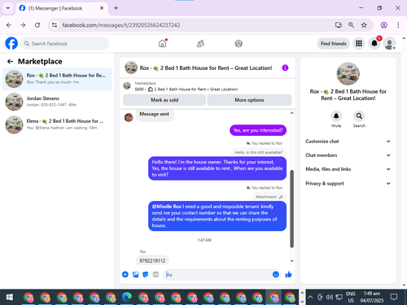Open Microsoft Edge from taskbar
Image resolution: width=407 pixels, height=305 pixels.
pos(127,297)
